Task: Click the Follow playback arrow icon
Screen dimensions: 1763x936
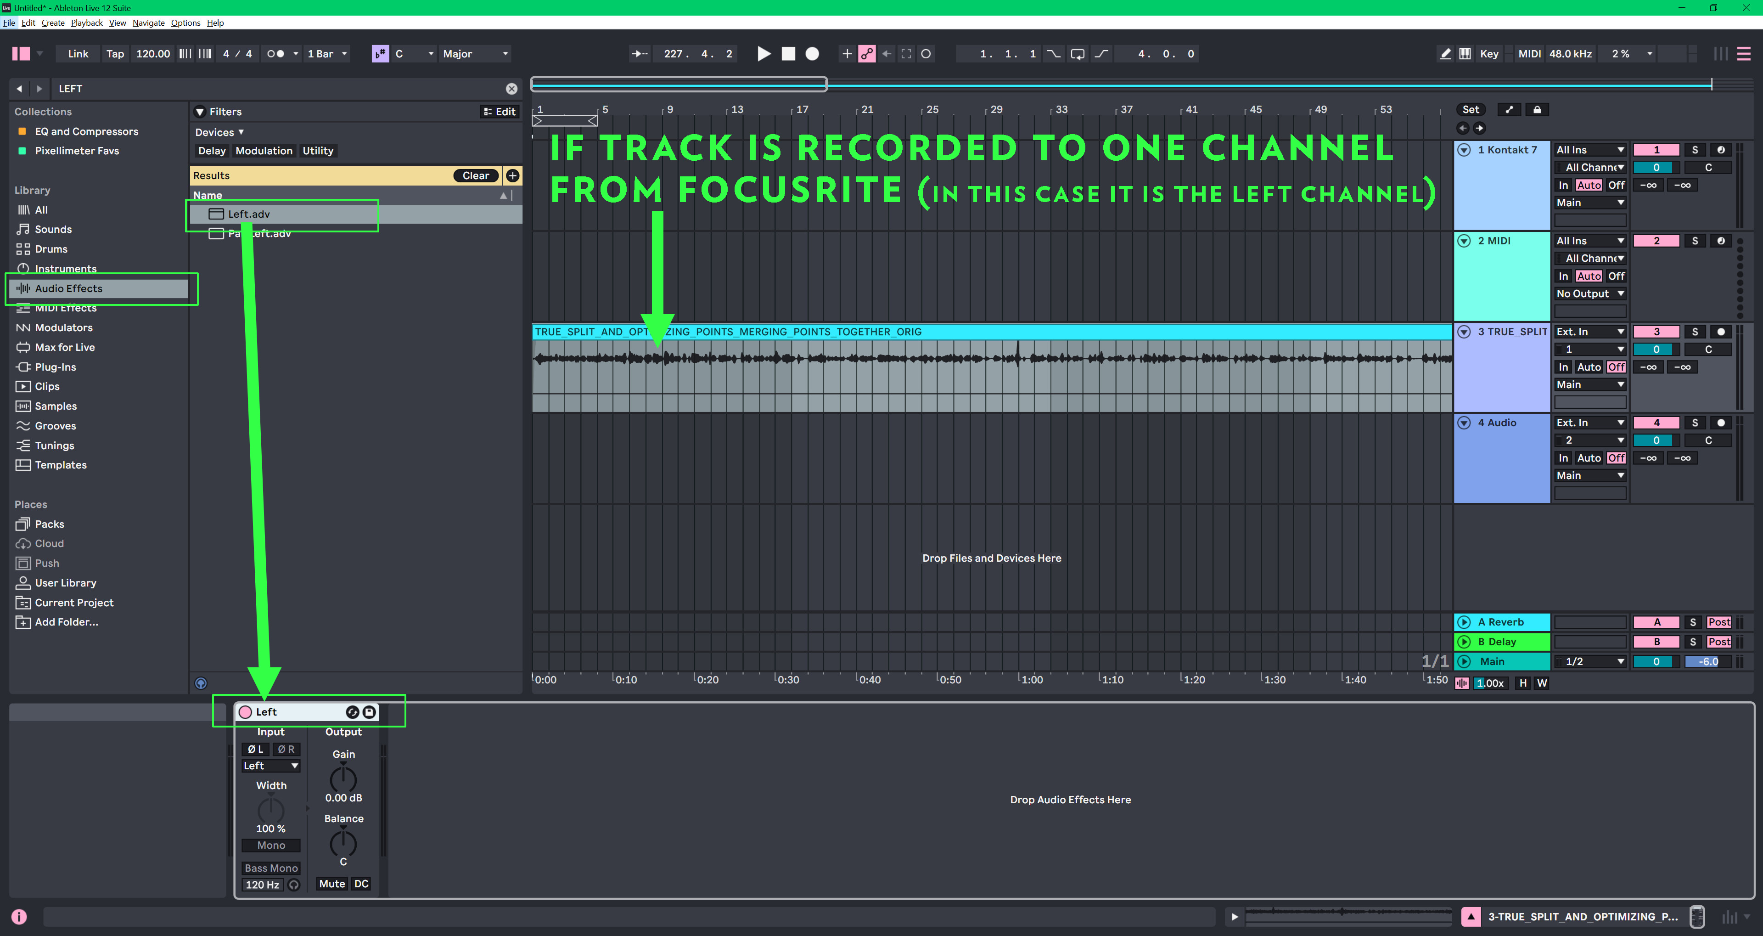Action: [x=640, y=53]
